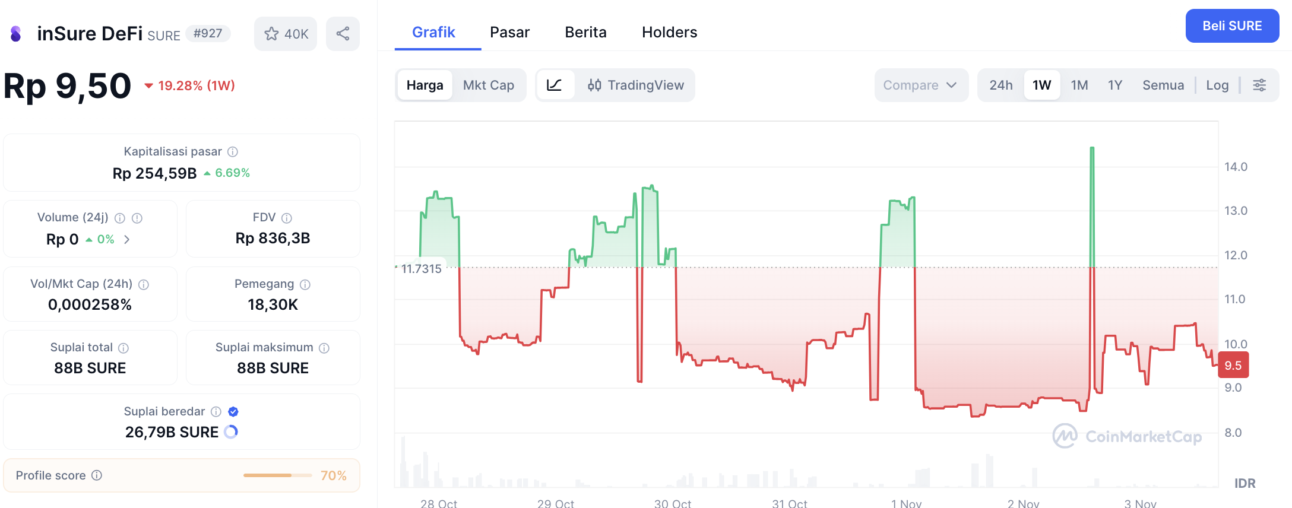Select the 1M time range
This screenshot has height=508, width=1292.
pyautogui.click(x=1079, y=85)
